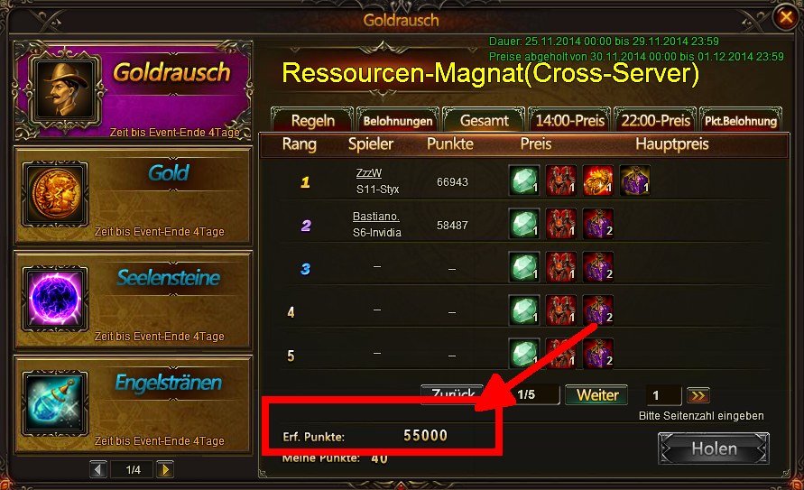804x490 pixels.
Task: Show the 14:00-Preis tab
Action: click(569, 120)
